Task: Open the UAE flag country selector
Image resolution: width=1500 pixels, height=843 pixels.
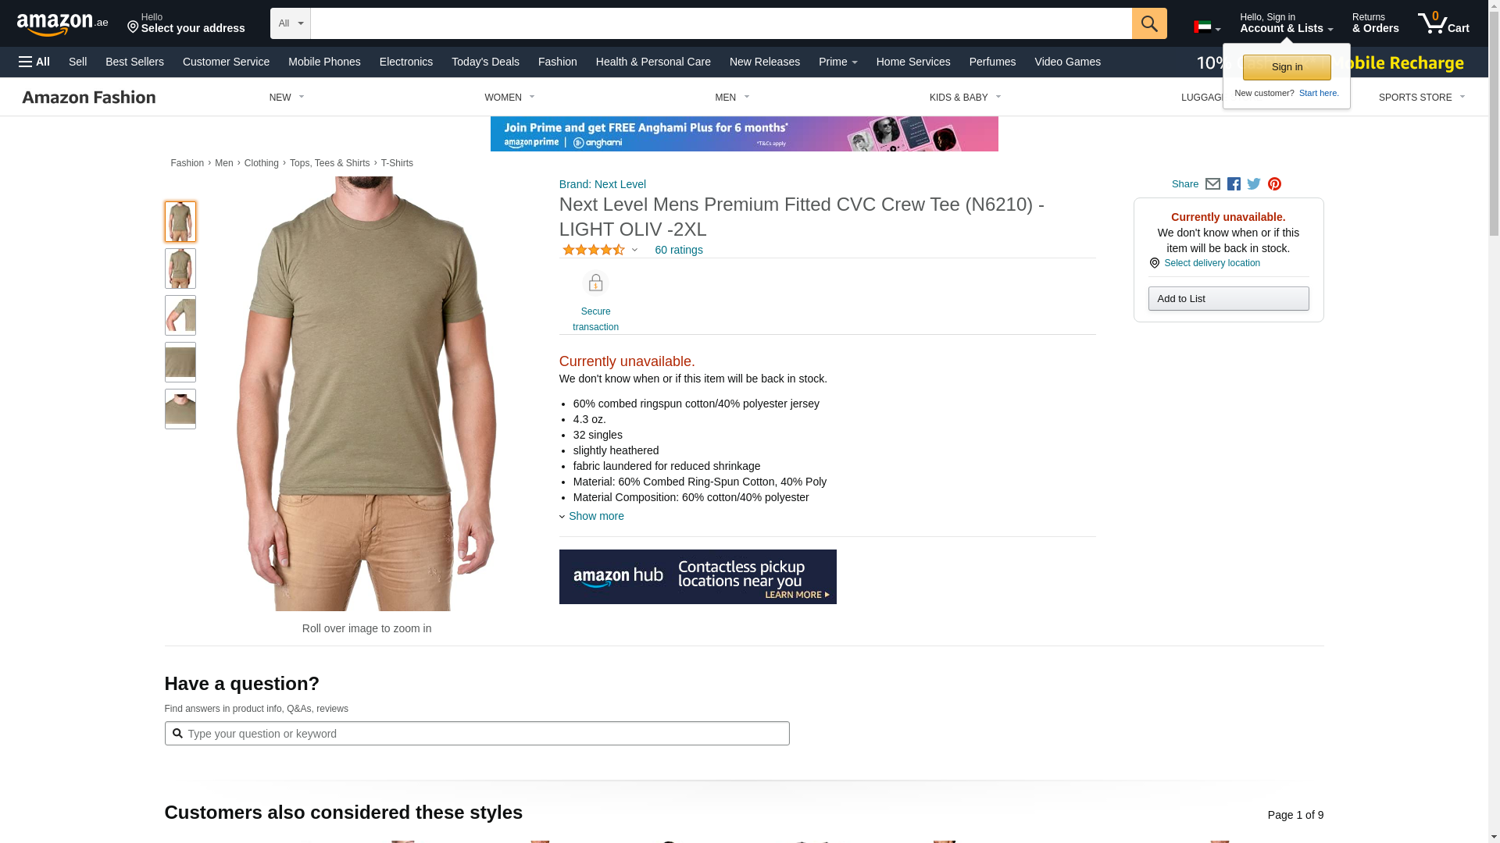Action: tap(1207, 27)
